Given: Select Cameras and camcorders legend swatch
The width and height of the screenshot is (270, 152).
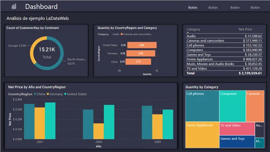Looking at the screenshot, I should (122, 34).
